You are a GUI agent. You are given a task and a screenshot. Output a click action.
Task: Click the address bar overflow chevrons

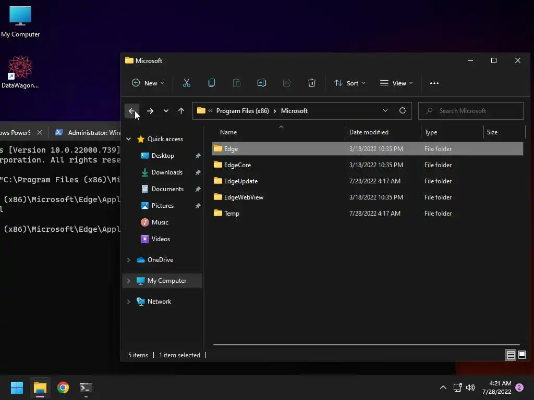coord(210,110)
